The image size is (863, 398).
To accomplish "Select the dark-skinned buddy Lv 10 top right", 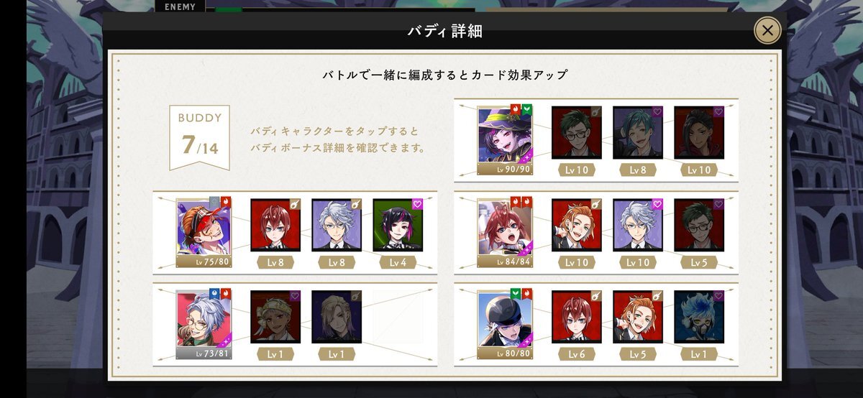I will tap(699, 132).
